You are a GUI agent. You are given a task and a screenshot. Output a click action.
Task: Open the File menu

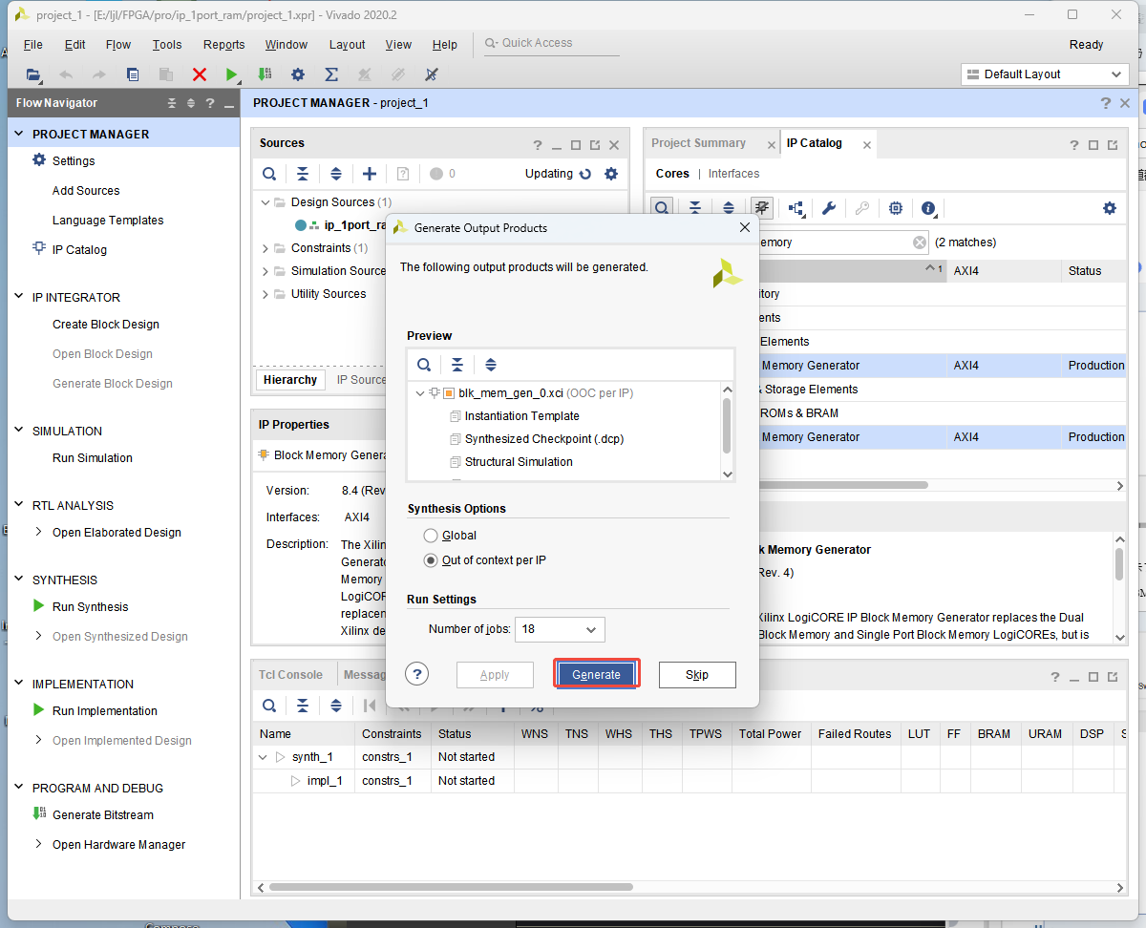click(x=33, y=45)
